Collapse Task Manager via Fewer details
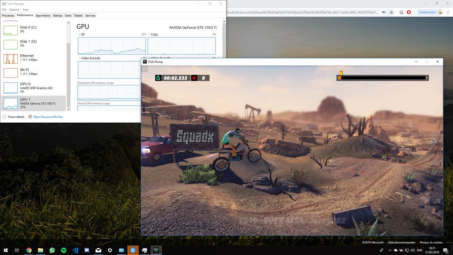The height and width of the screenshot is (255, 453). click(13, 117)
